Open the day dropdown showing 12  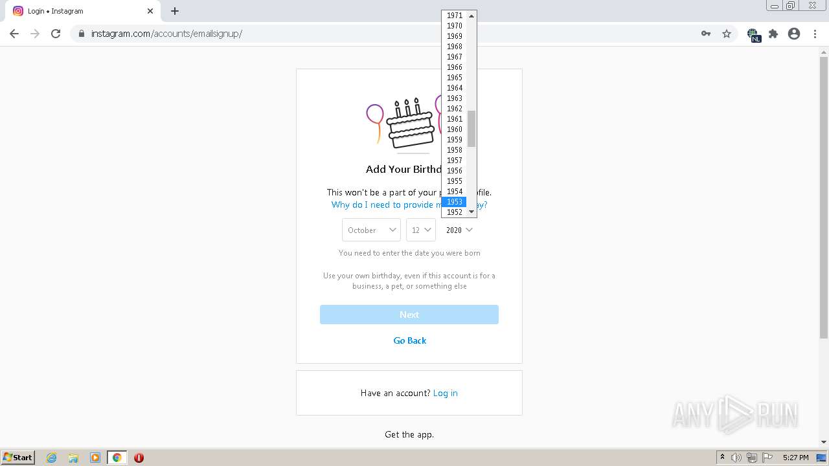point(421,230)
